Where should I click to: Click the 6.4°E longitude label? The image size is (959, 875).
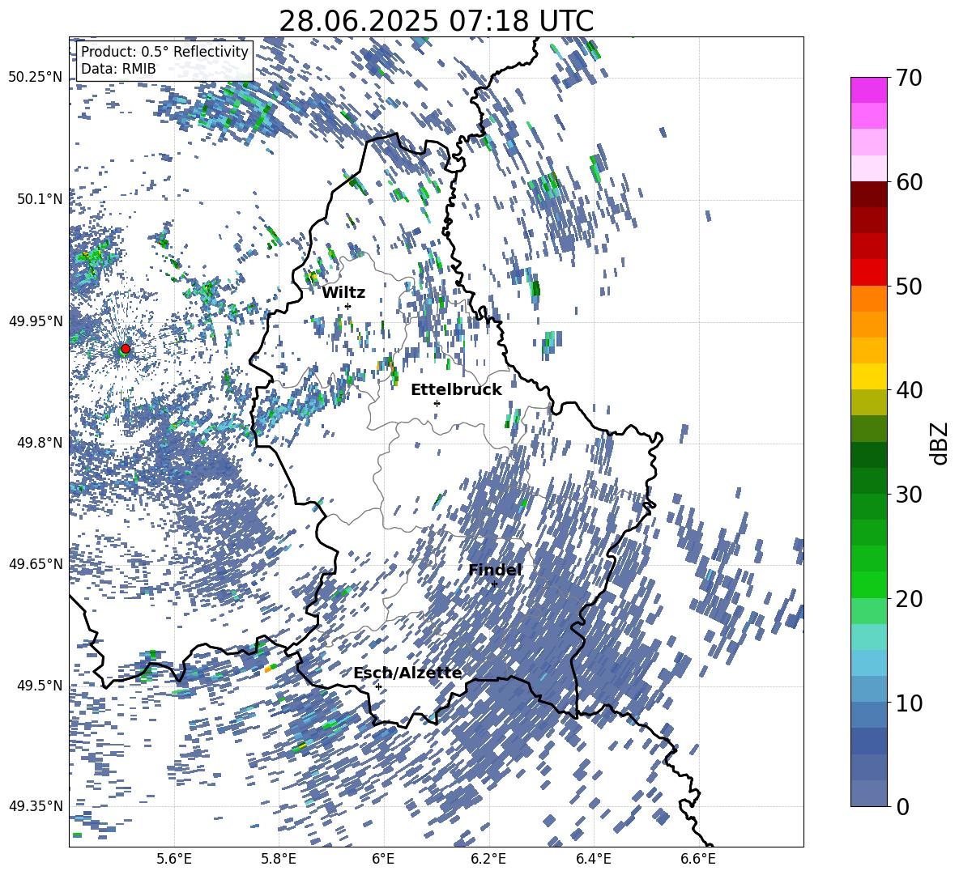pyautogui.click(x=593, y=859)
